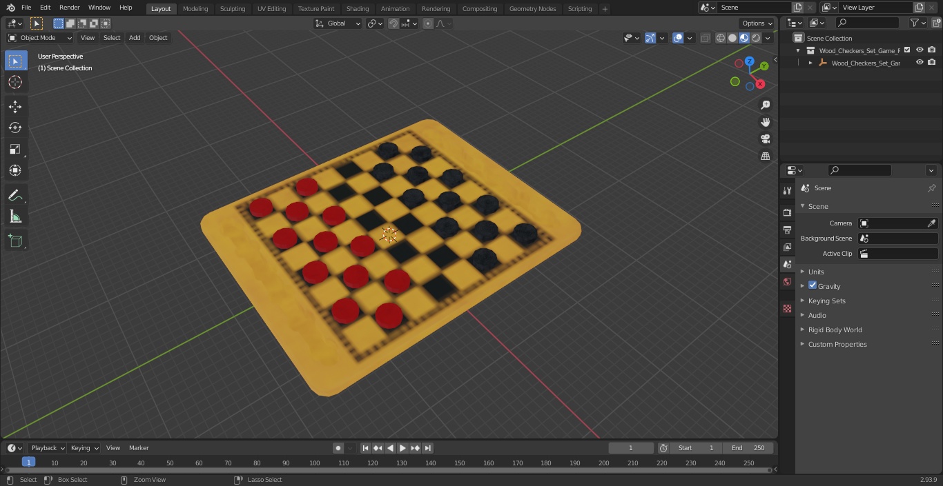Activate the Select Box tool

15,61
